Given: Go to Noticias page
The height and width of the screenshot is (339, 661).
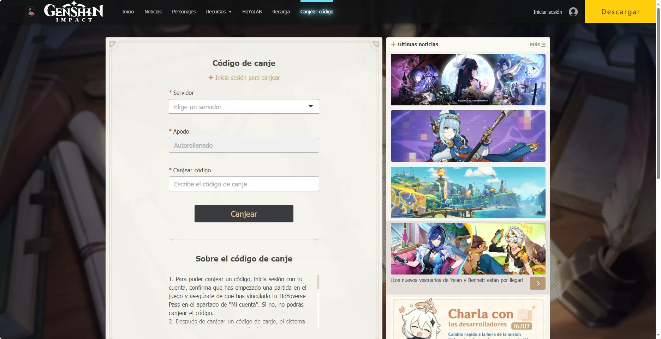Looking at the screenshot, I should point(153,12).
